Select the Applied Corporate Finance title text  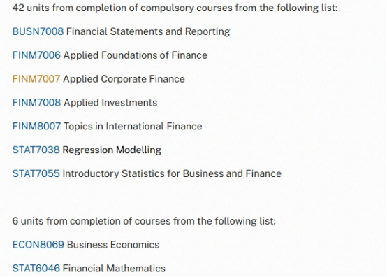coord(124,79)
